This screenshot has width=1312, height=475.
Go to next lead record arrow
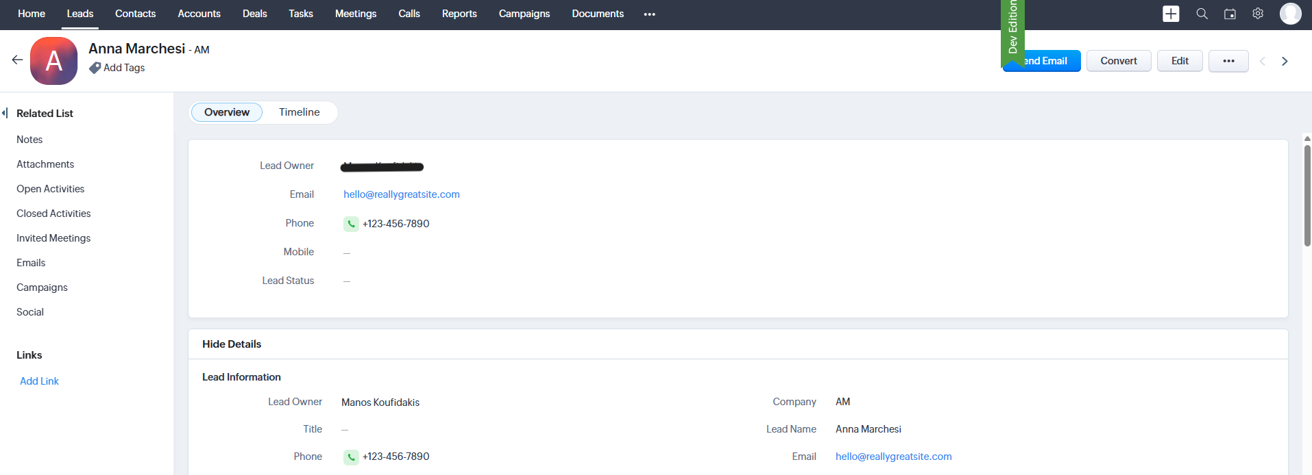pos(1285,61)
